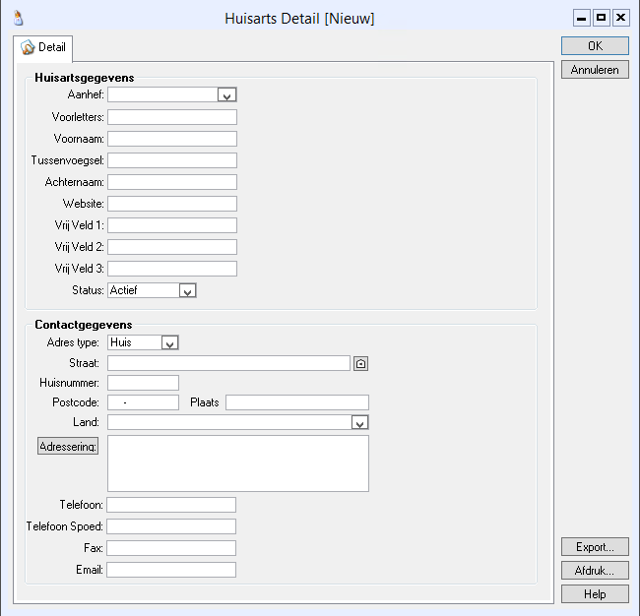
Task: Open the Help button
Action: click(595, 594)
